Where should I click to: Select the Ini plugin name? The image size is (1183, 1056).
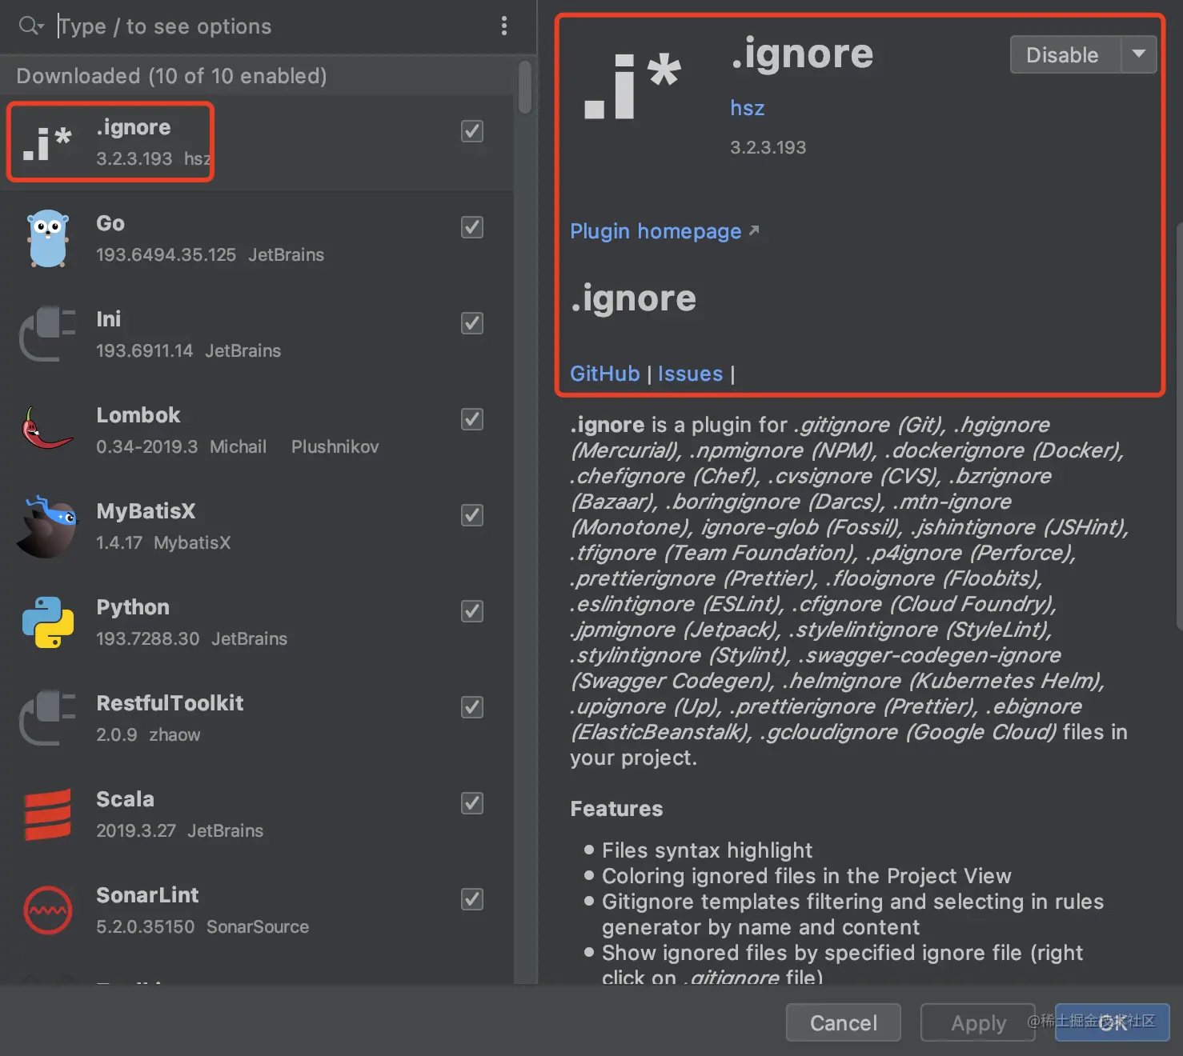pos(108,319)
